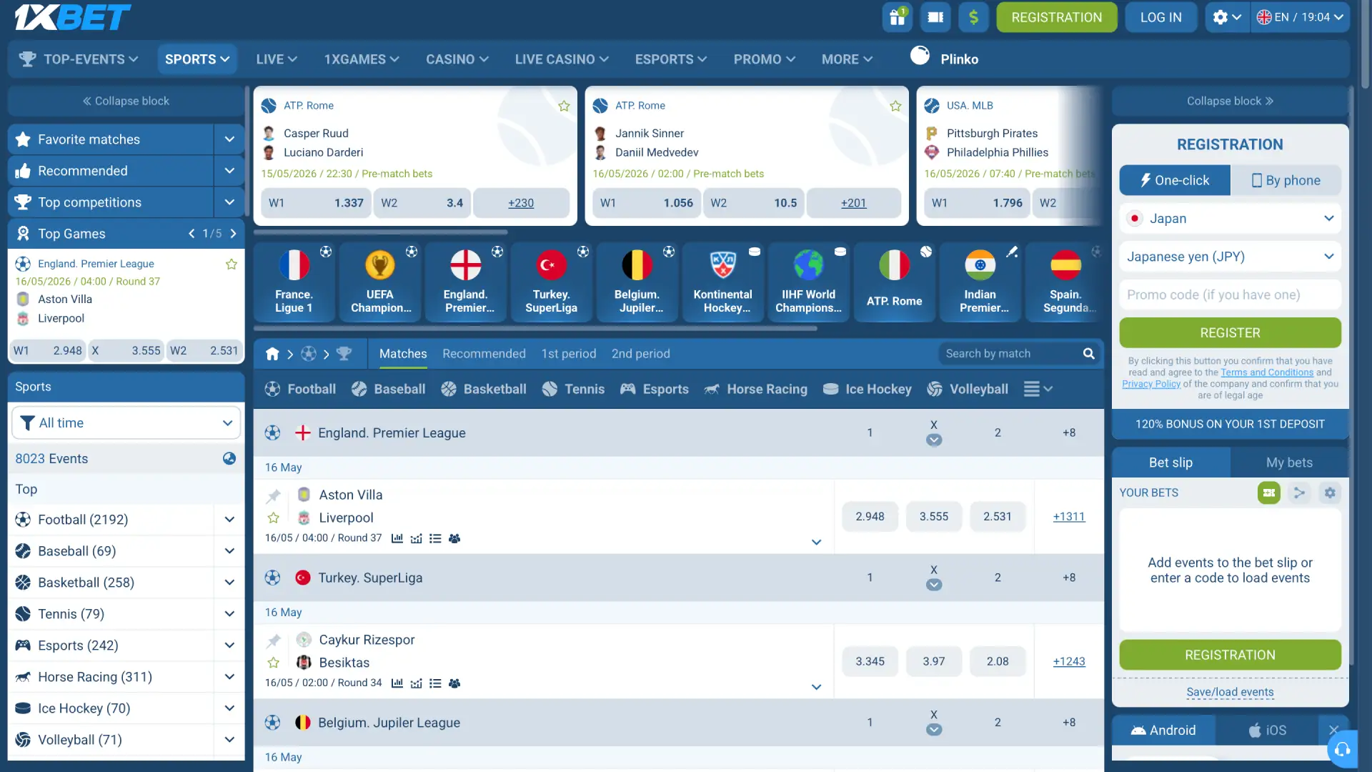Favorite the Rizespor vs Besiktas match star

coord(273,663)
